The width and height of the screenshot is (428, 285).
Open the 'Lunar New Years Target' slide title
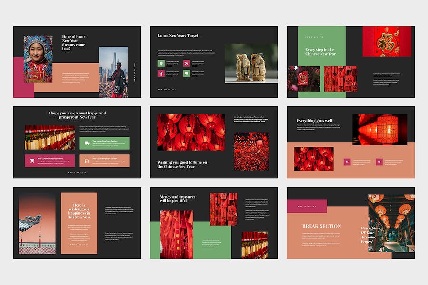[178, 36]
